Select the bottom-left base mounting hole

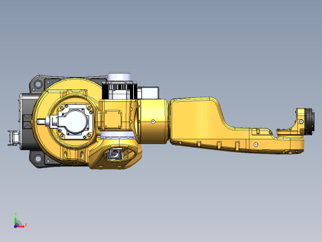[38, 159]
